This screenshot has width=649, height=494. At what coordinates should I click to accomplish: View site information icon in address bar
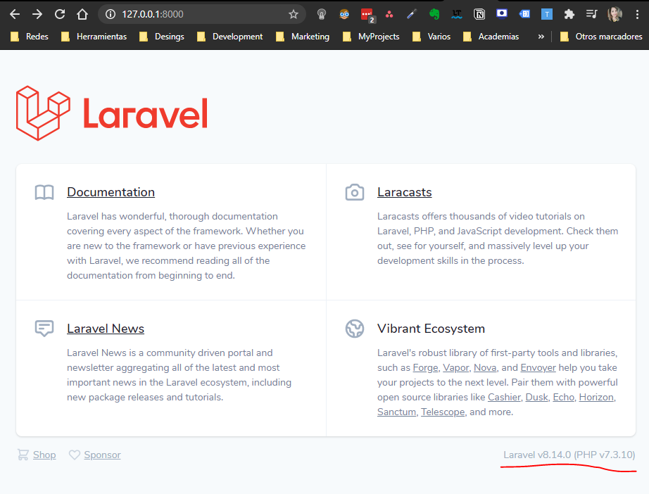click(x=110, y=14)
